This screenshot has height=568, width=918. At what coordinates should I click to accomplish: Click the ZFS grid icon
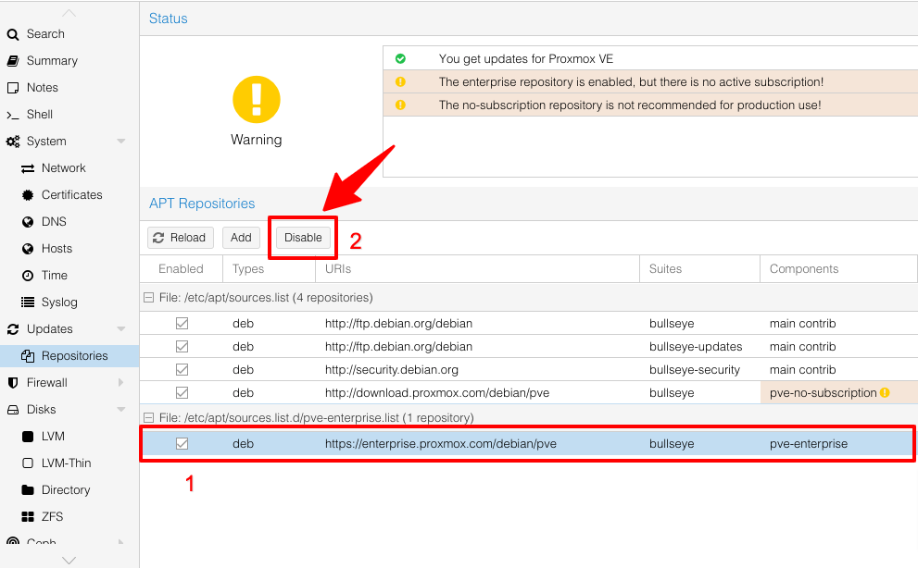(x=28, y=517)
